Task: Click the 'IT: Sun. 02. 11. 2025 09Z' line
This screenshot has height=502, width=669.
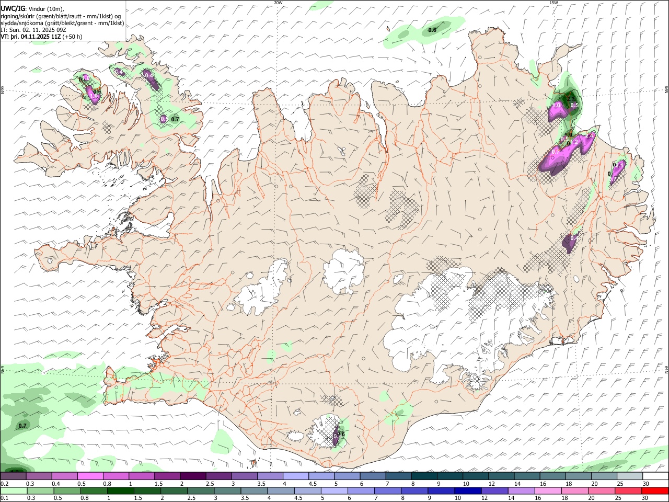Action: (33, 30)
